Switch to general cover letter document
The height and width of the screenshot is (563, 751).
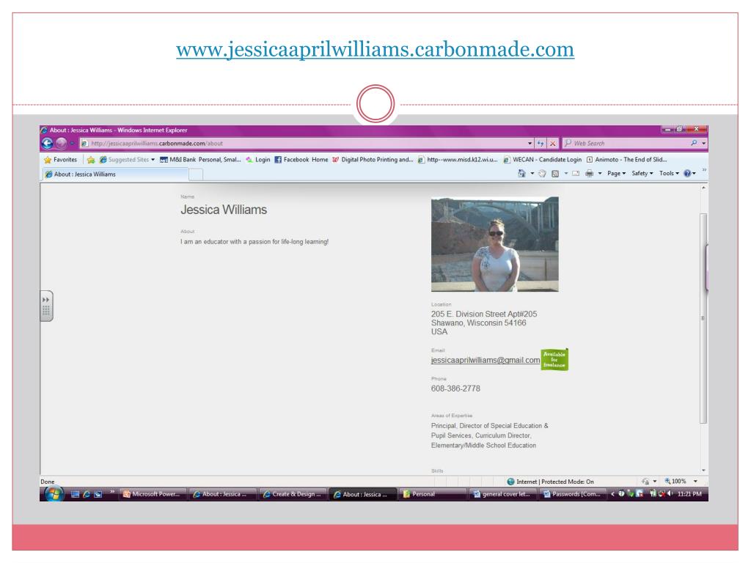coord(502,494)
